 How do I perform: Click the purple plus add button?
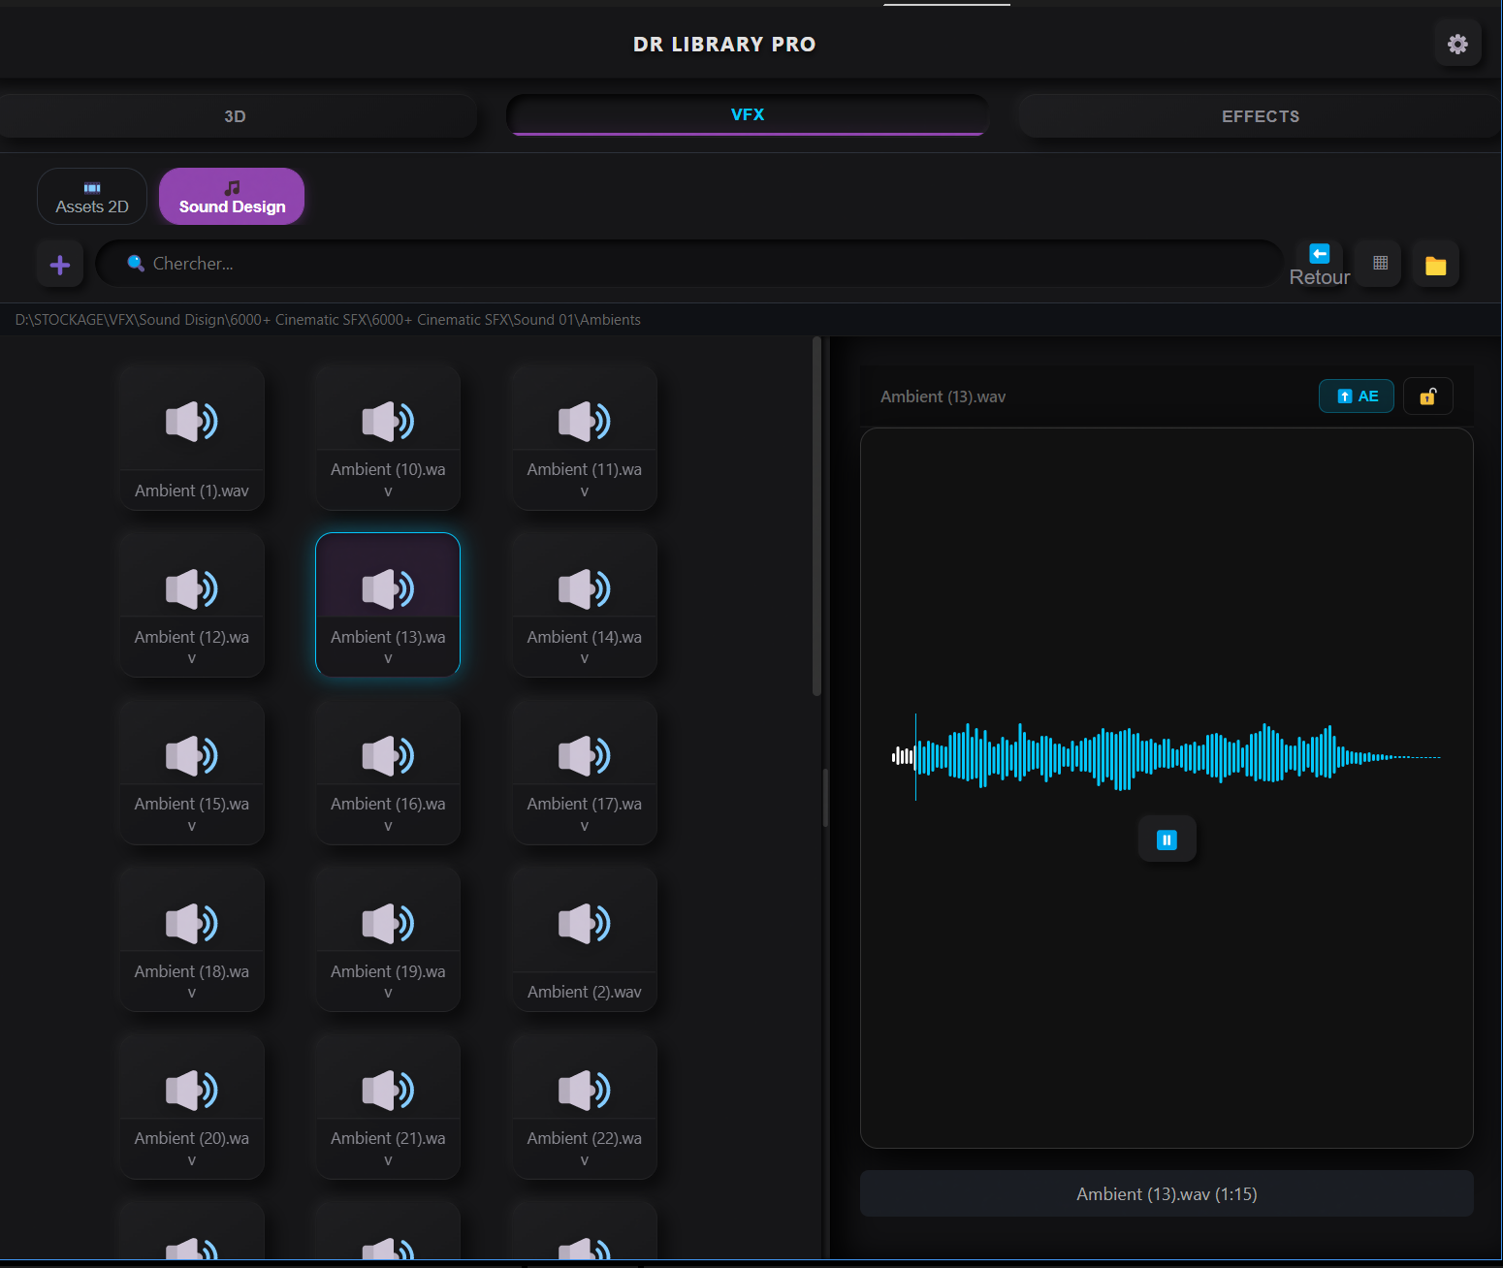click(x=60, y=265)
